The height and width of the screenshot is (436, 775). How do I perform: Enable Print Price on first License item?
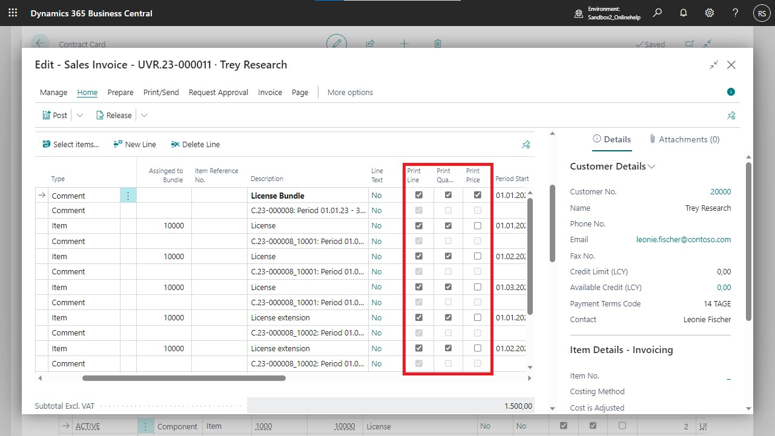pos(478,225)
